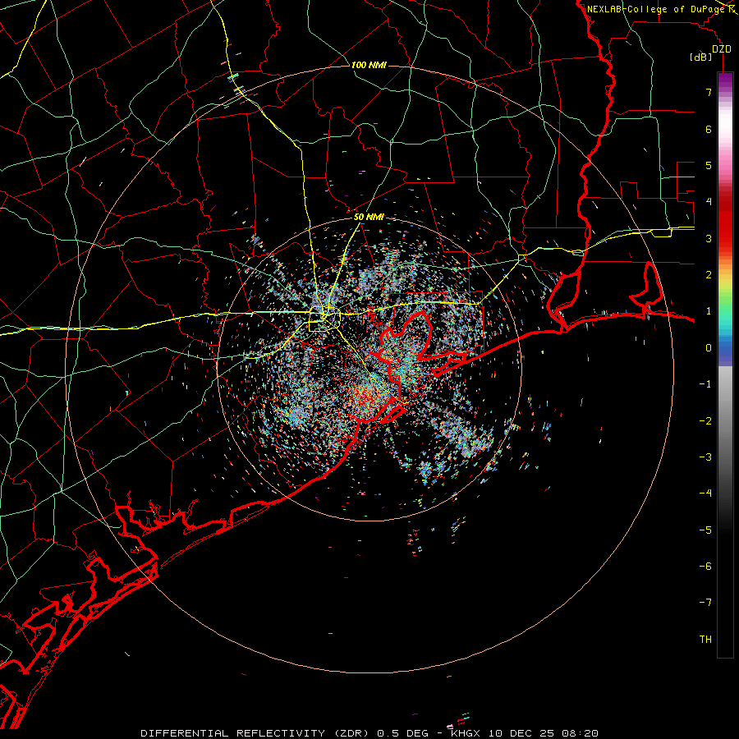Click the scale label -2
The height and width of the screenshot is (739, 739).
705,421
